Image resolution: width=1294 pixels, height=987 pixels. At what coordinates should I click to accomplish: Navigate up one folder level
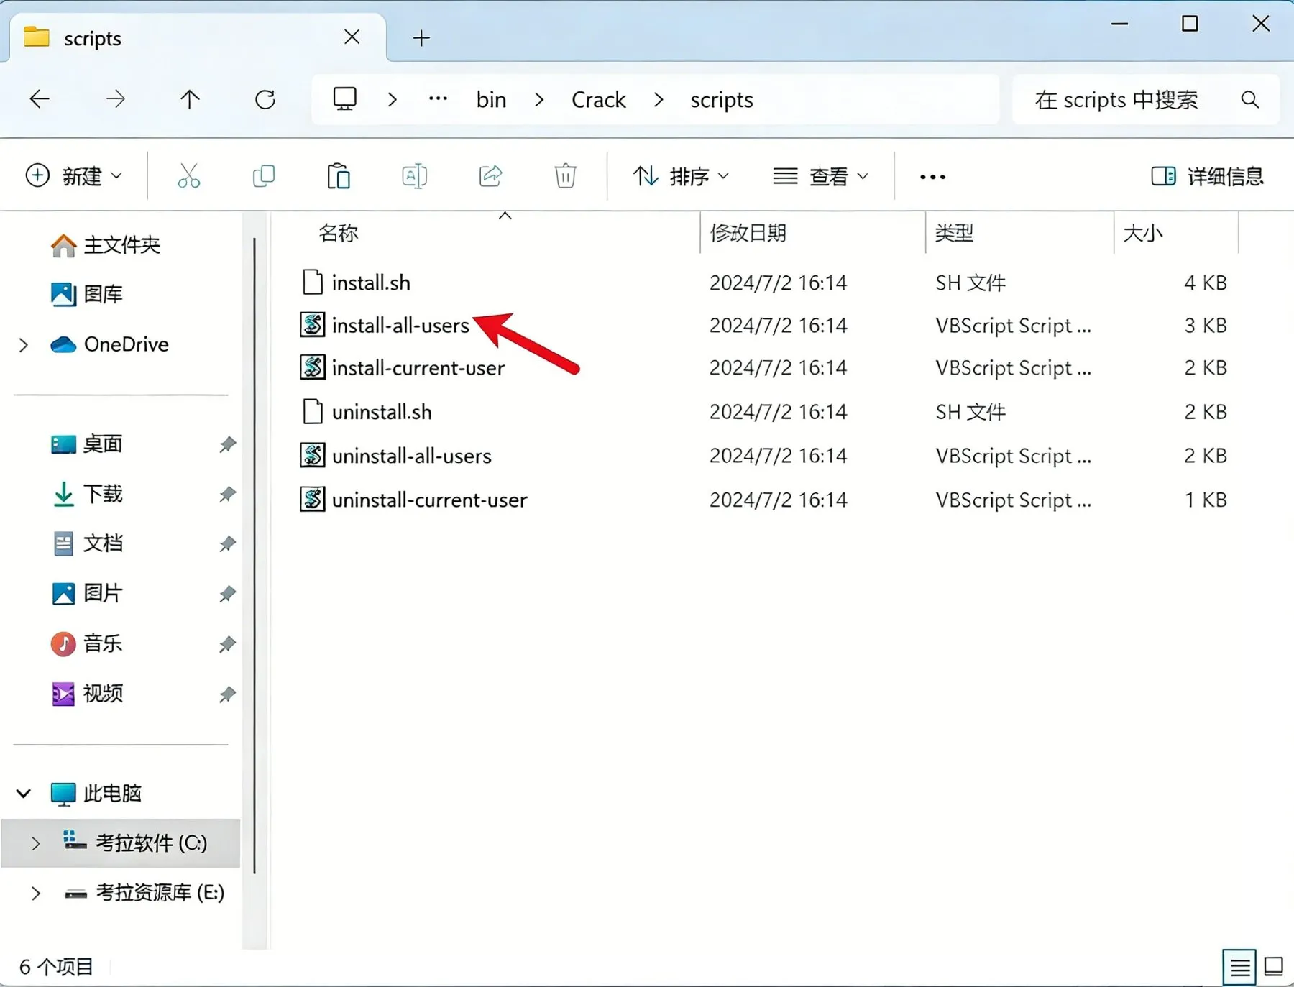[x=190, y=99]
